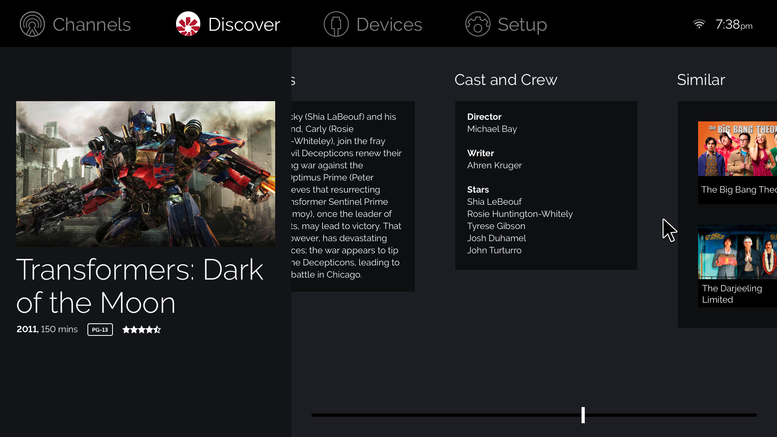Click the 7:38pm clock
The height and width of the screenshot is (437, 777).
734,25
